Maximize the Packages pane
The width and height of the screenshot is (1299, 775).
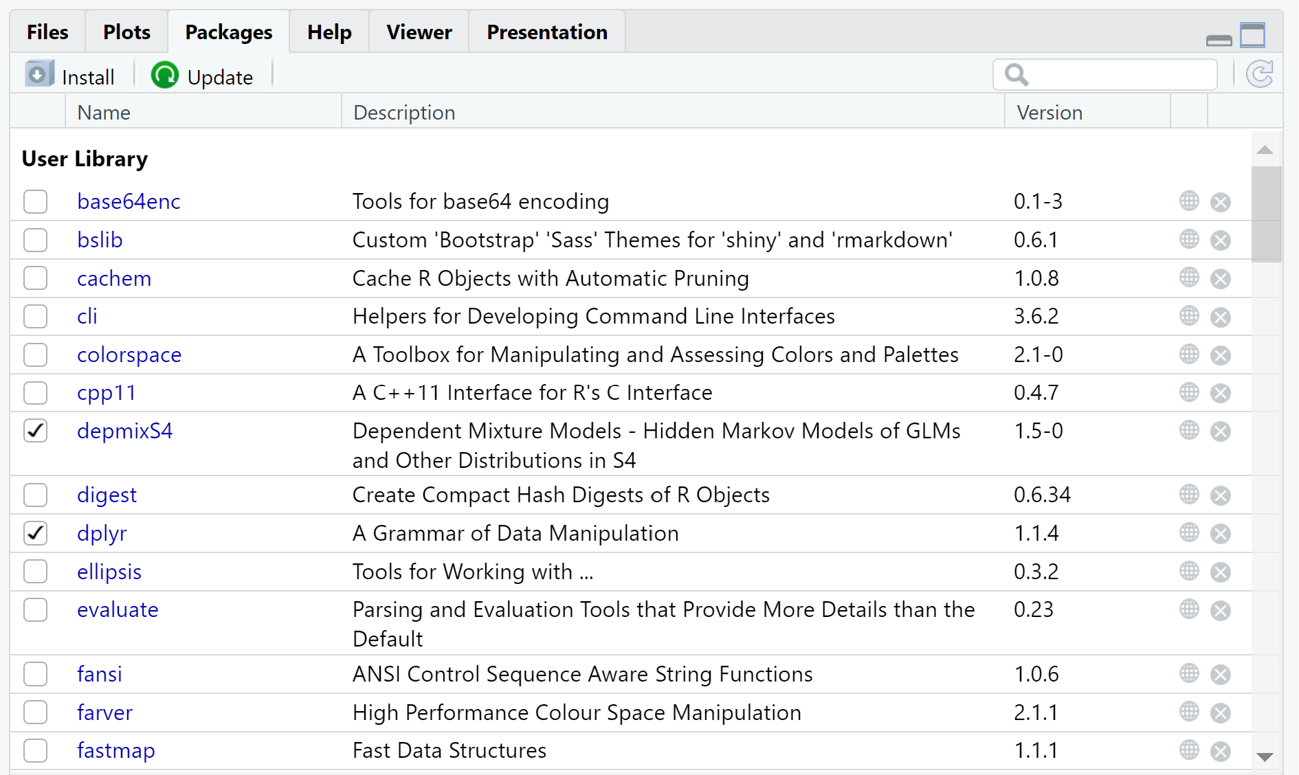pos(1252,35)
